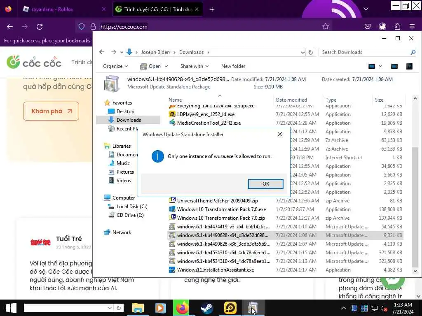
Task: Sort files by Type column
Action: (331, 100)
